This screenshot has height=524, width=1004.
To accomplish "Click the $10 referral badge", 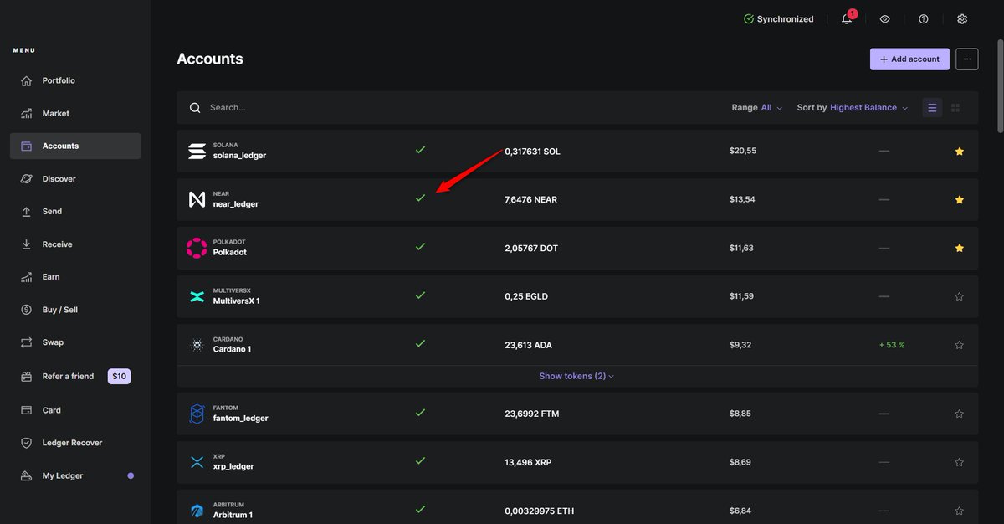I will 120,377.
